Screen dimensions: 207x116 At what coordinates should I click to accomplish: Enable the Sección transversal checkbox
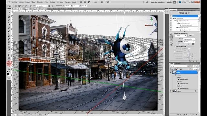click(x=175, y=46)
